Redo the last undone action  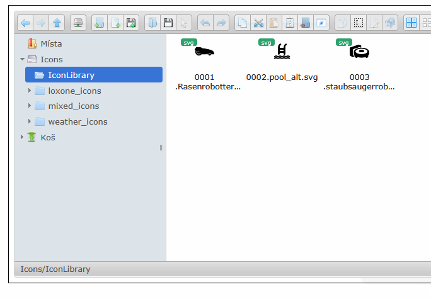coord(221,23)
